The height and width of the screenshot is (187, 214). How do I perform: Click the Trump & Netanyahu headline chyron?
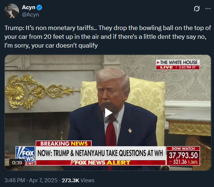(x=101, y=153)
